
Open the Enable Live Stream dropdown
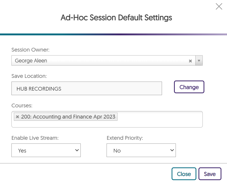coord(46,150)
